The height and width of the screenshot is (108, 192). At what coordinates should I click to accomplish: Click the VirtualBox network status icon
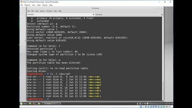tap(146, 106)
